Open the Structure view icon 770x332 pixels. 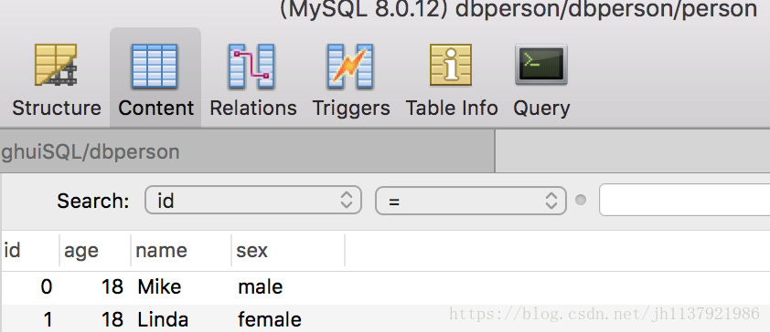click(x=56, y=65)
